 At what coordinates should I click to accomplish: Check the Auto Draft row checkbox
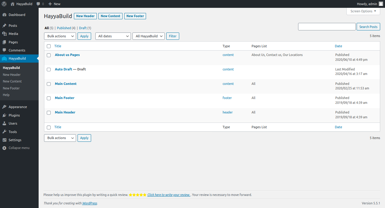click(49, 70)
